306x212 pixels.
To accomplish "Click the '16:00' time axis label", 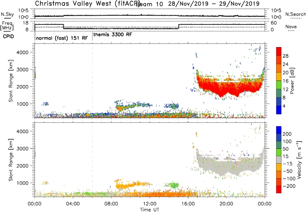I will click(x=188, y=204).
